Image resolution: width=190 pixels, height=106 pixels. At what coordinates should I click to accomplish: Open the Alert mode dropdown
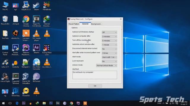[109, 57]
